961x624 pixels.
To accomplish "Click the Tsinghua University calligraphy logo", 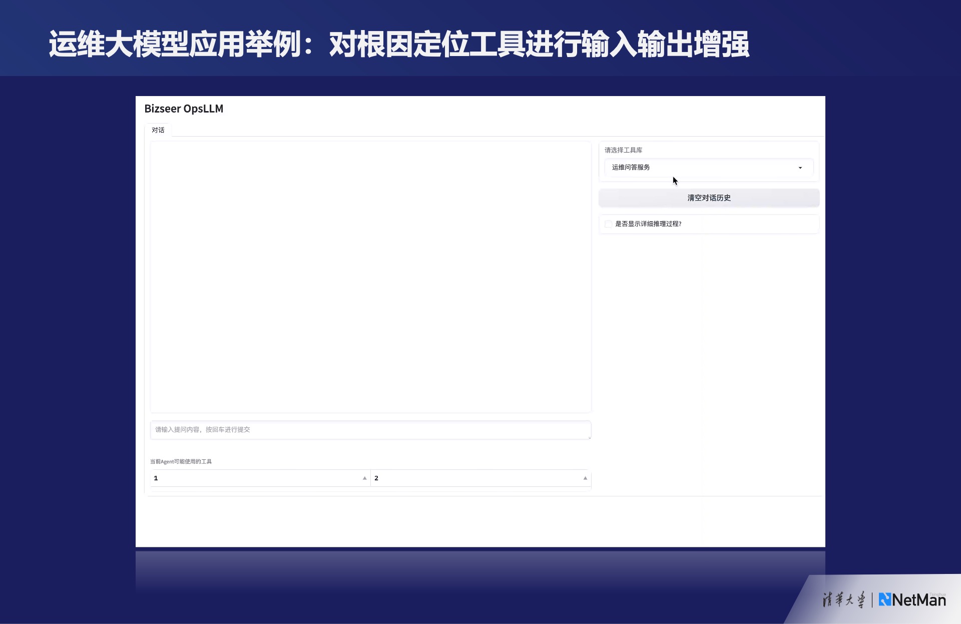I will click(844, 599).
